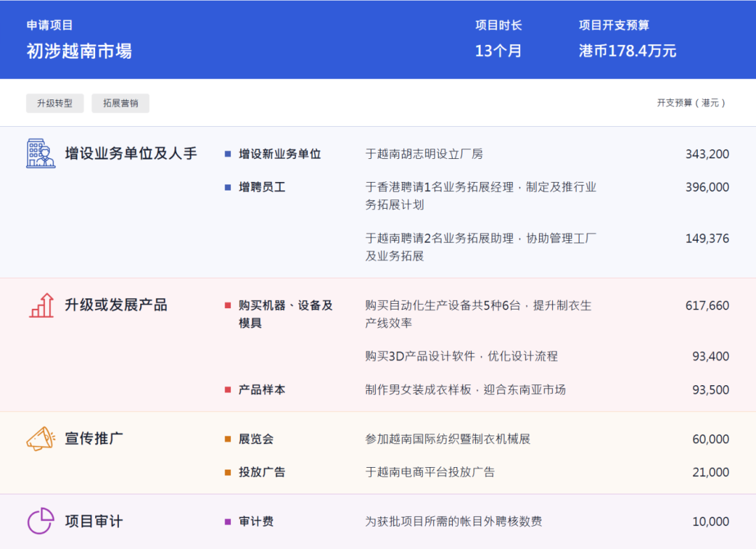
Task: Click the 宣传推广 section heading
Action: (x=94, y=438)
